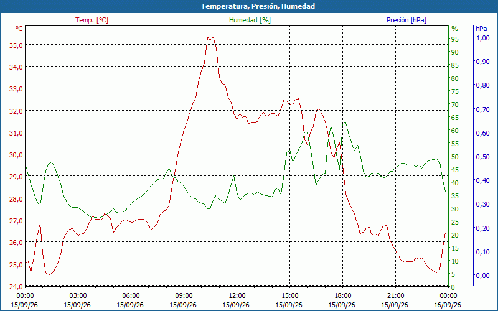Select the red "Temp. [°C]" legend label
The image size is (498, 311).
[x=92, y=20]
